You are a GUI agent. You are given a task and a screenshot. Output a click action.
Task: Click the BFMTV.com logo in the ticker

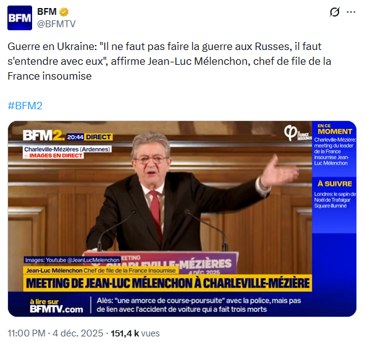56,306
